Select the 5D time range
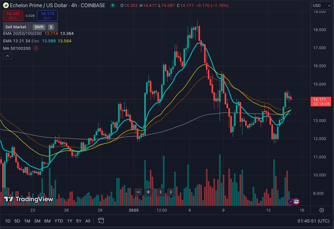 [17, 221]
